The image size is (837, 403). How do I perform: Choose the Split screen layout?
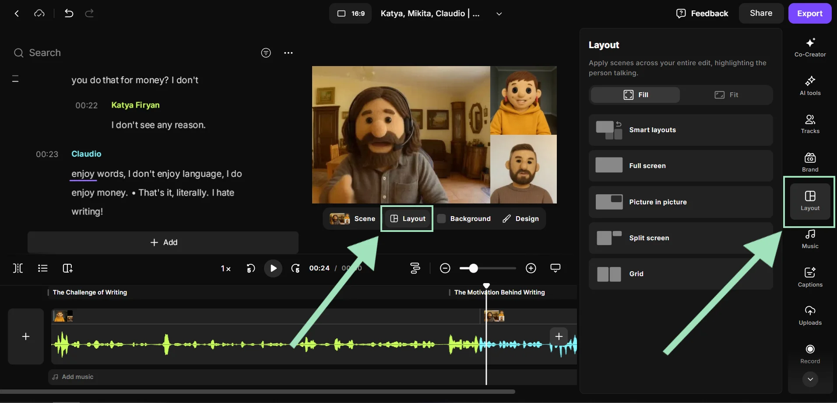(681, 238)
